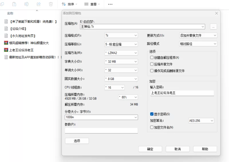Click the 确定 button
The width and height of the screenshot is (229, 162).
pos(150,149)
